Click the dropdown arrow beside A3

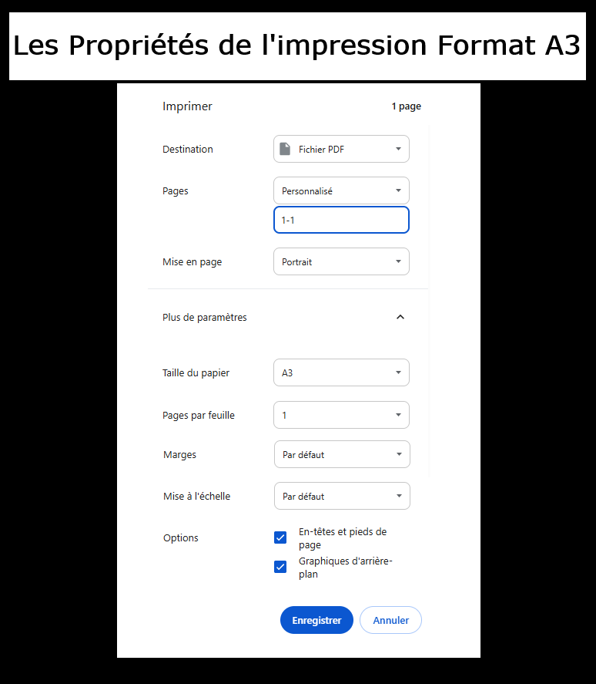[398, 372]
